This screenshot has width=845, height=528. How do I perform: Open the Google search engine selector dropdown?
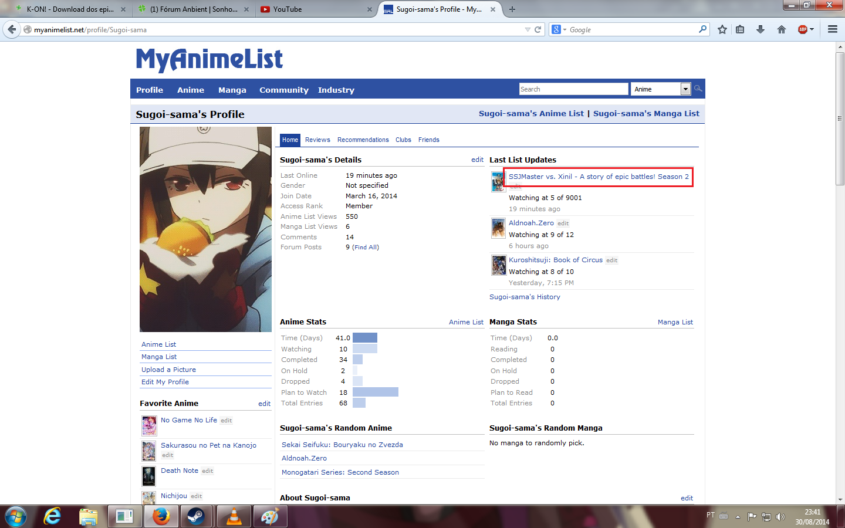click(559, 29)
